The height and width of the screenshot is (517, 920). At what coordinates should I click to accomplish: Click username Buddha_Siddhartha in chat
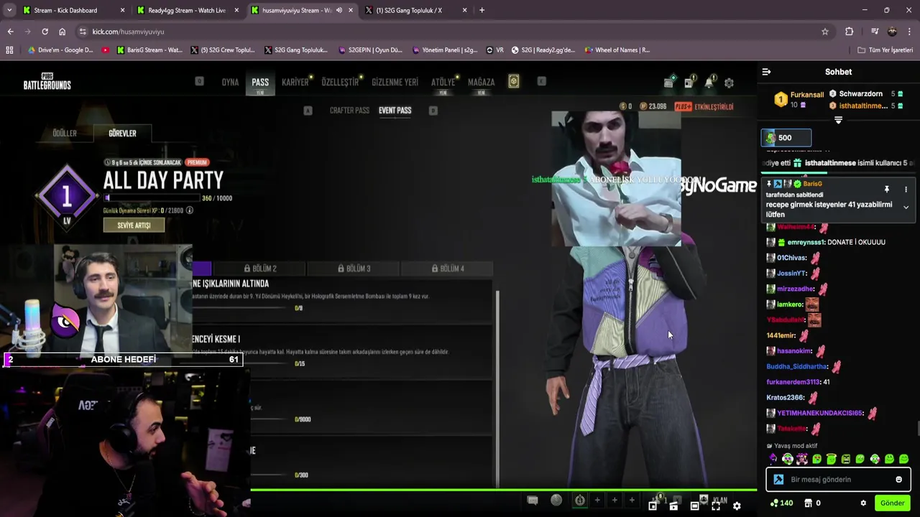tap(796, 366)
